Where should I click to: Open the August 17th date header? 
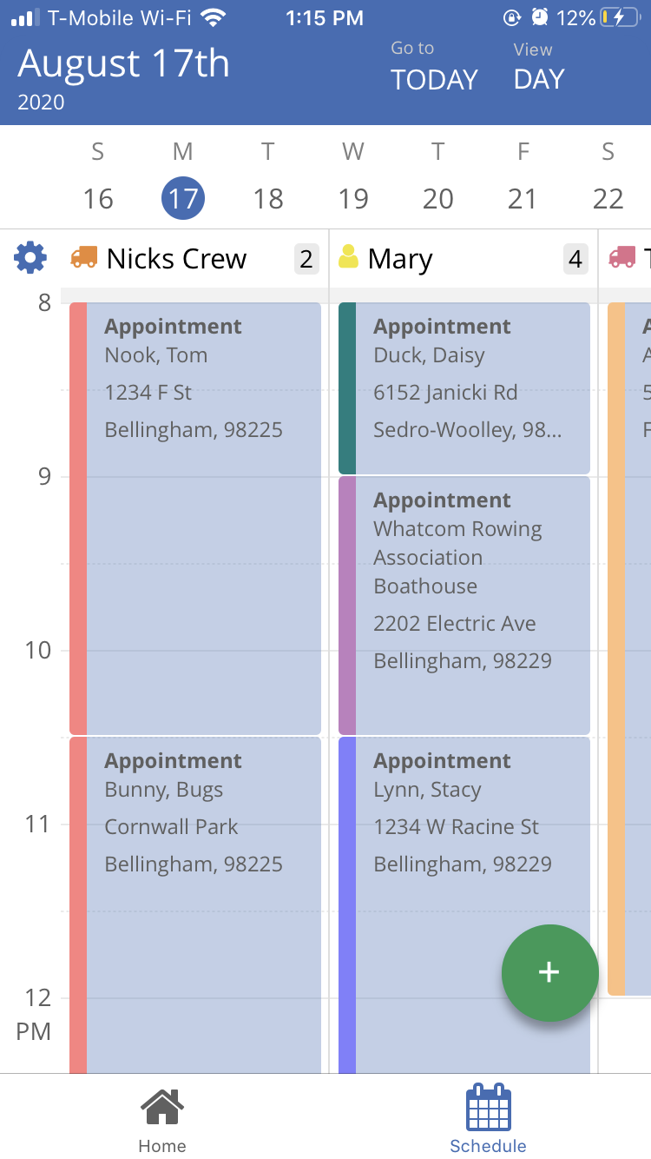tap(123, 64)
